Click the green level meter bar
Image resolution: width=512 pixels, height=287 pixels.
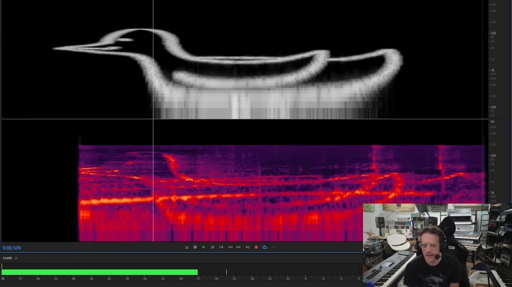point(99,272)
